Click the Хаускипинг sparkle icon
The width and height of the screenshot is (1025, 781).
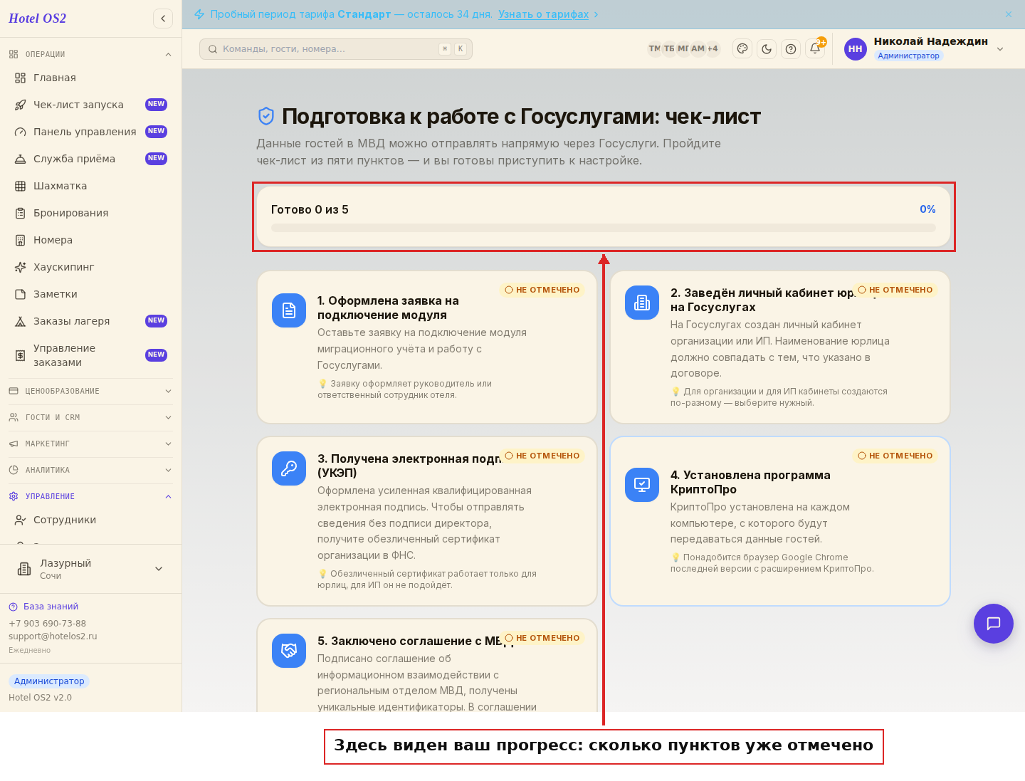click(21, 267)
